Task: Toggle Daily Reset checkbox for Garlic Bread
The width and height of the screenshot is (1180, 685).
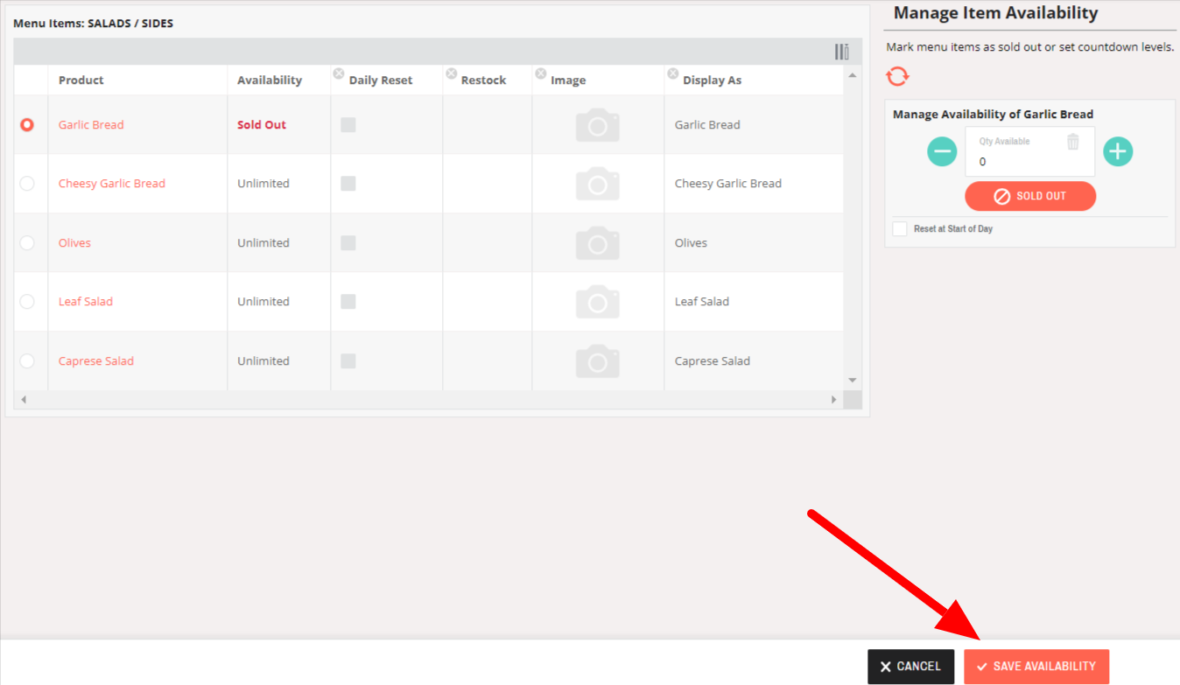Action: pyautogui.click(x=348, y=125)
